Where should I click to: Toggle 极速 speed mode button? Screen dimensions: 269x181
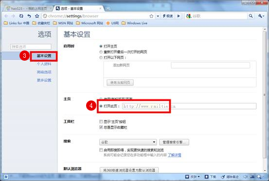[168, 16]
